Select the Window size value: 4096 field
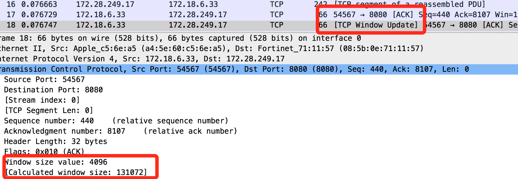The height and width of the screenshot is (179, 518). point(56,162)
